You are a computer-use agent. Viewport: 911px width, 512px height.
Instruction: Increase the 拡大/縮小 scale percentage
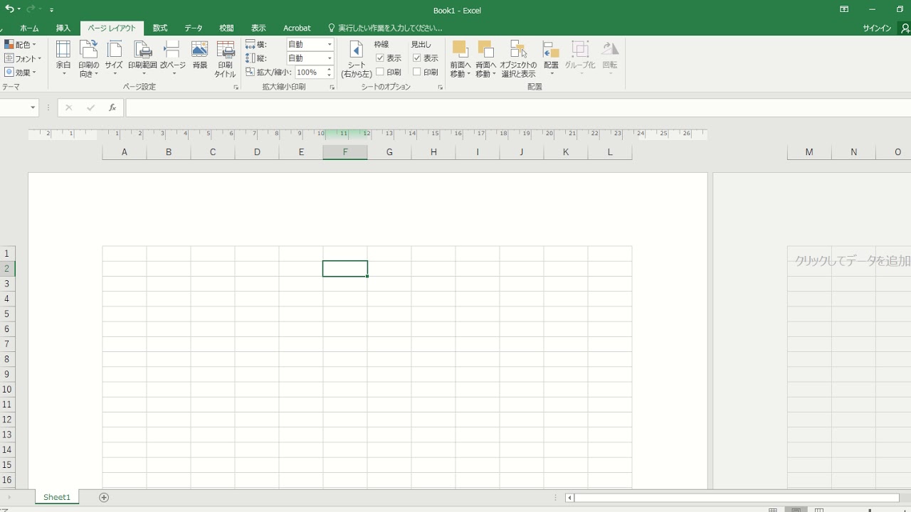329,70
